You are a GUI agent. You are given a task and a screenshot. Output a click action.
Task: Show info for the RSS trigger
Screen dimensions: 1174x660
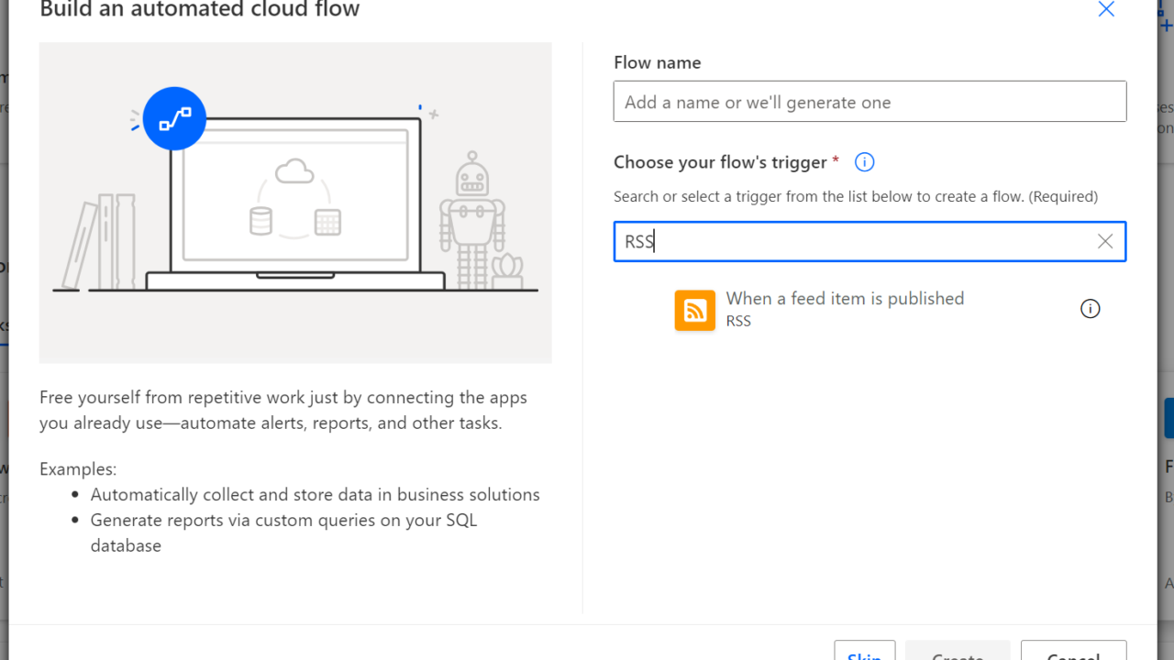[1089, 309]
